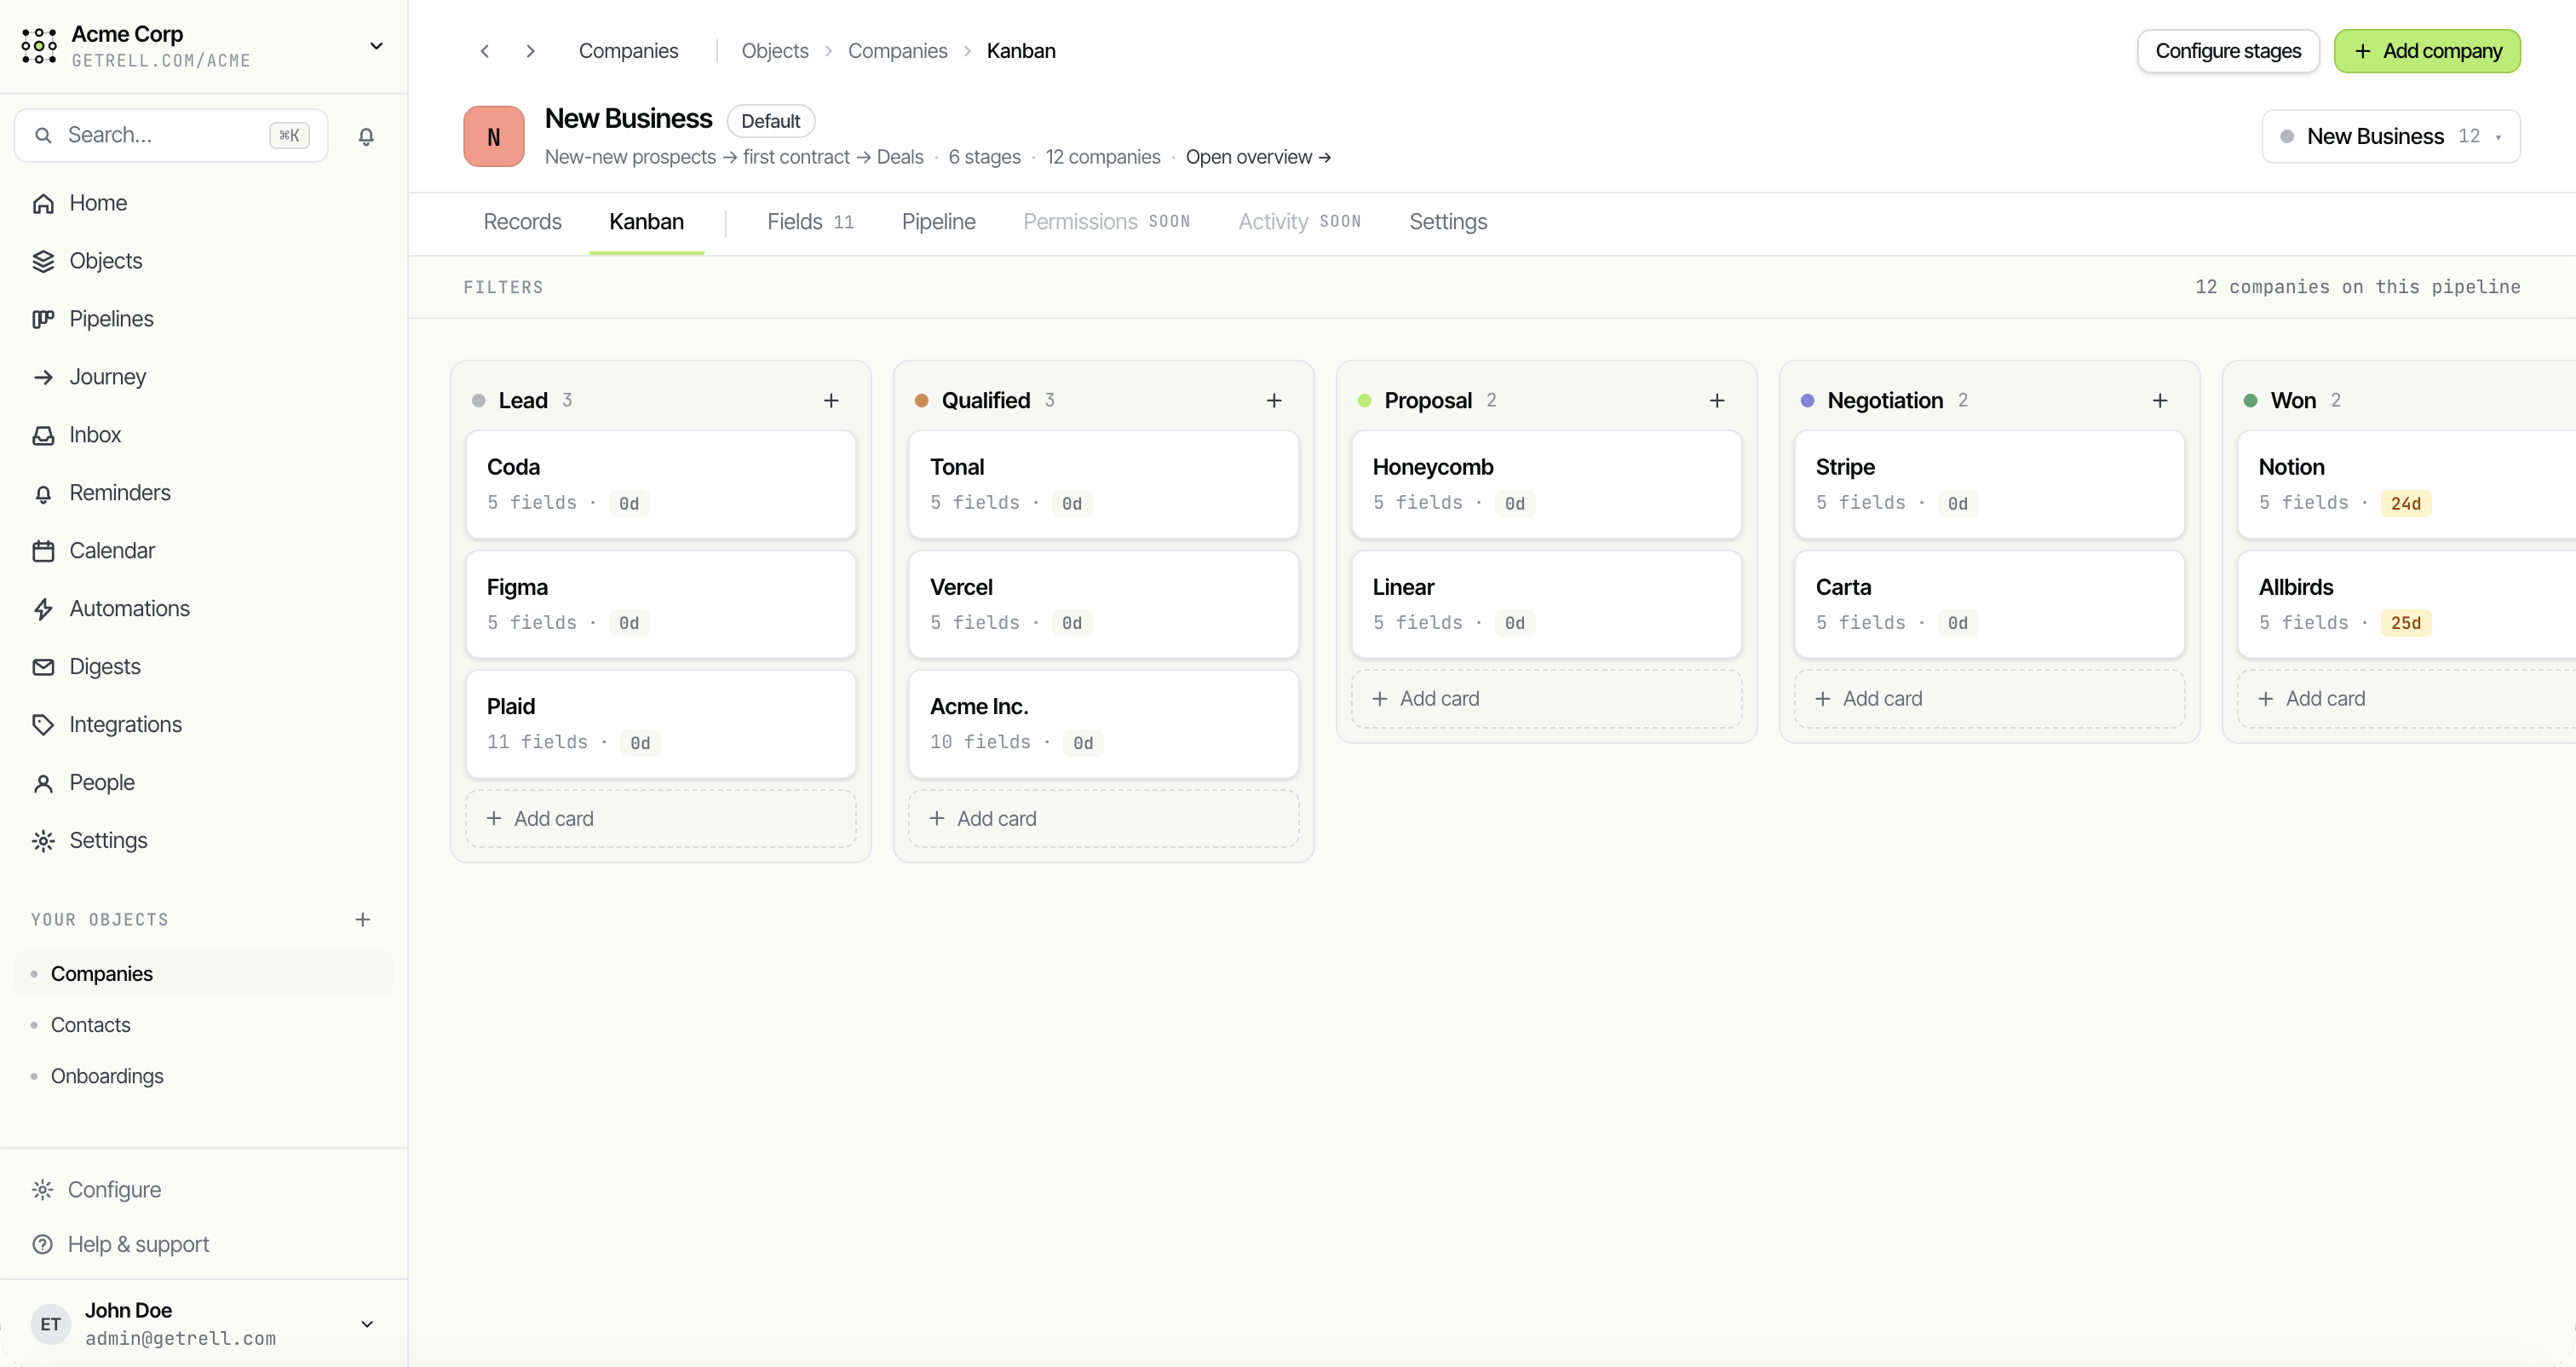
Task: Open the Inbox
Action: pos(204,435)
